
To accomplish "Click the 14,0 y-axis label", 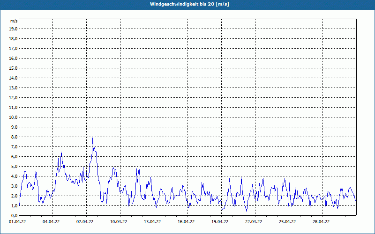I will [13, 78].
